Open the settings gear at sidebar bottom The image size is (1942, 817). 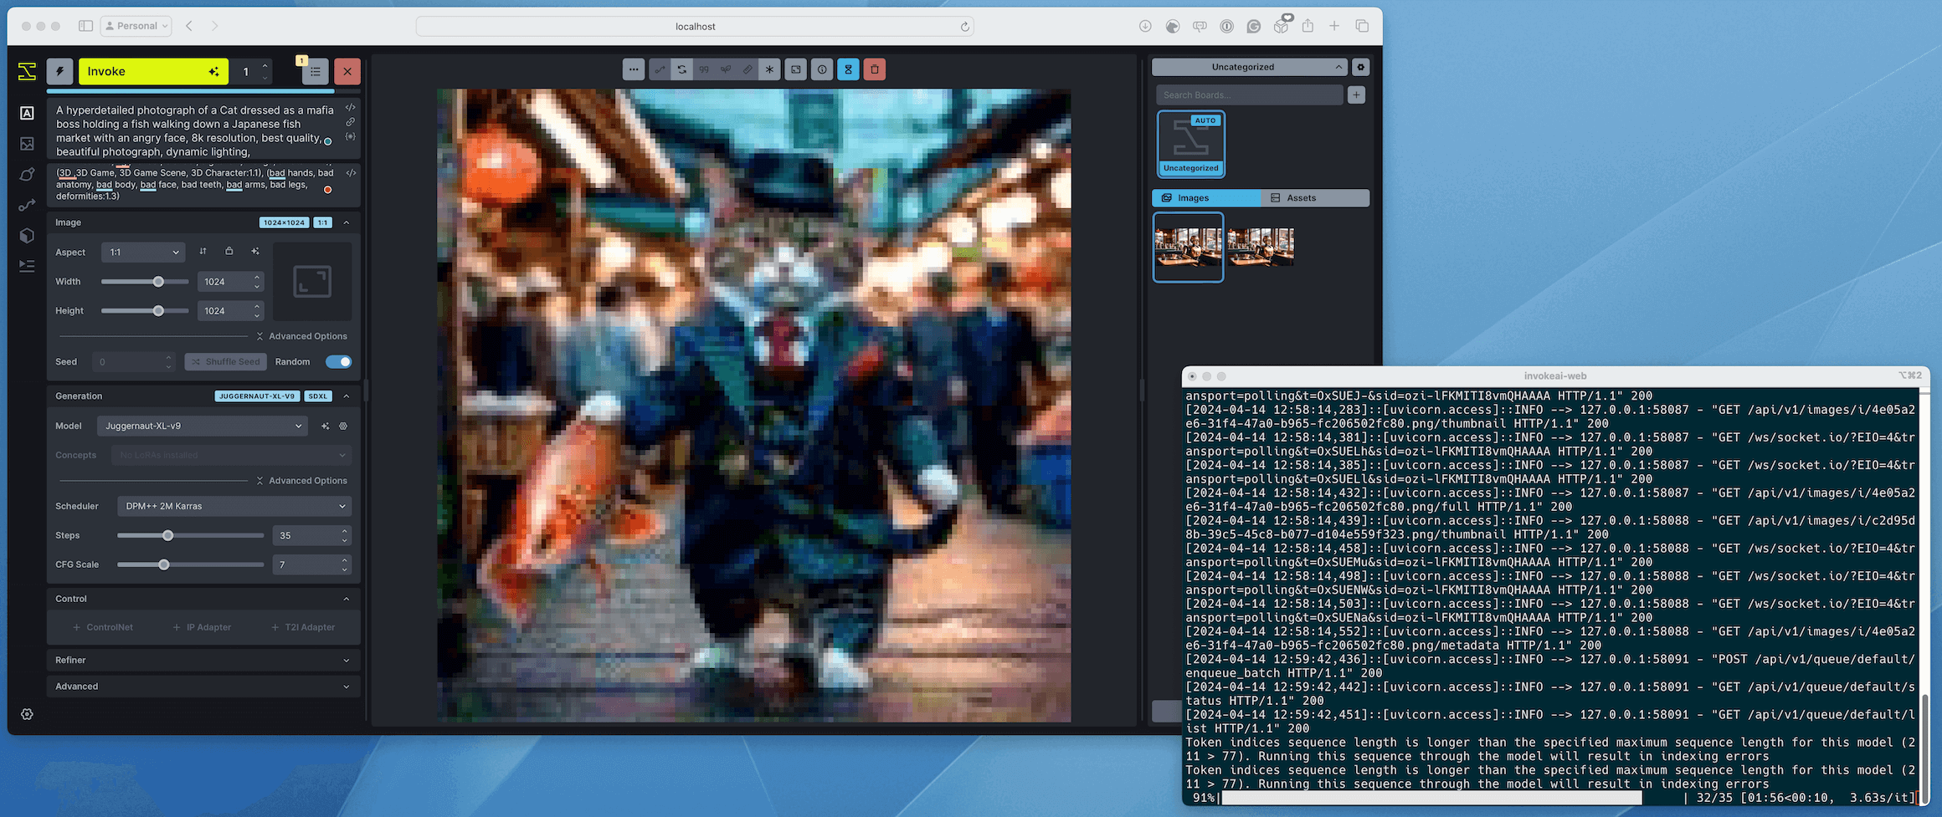coord(27,714)
